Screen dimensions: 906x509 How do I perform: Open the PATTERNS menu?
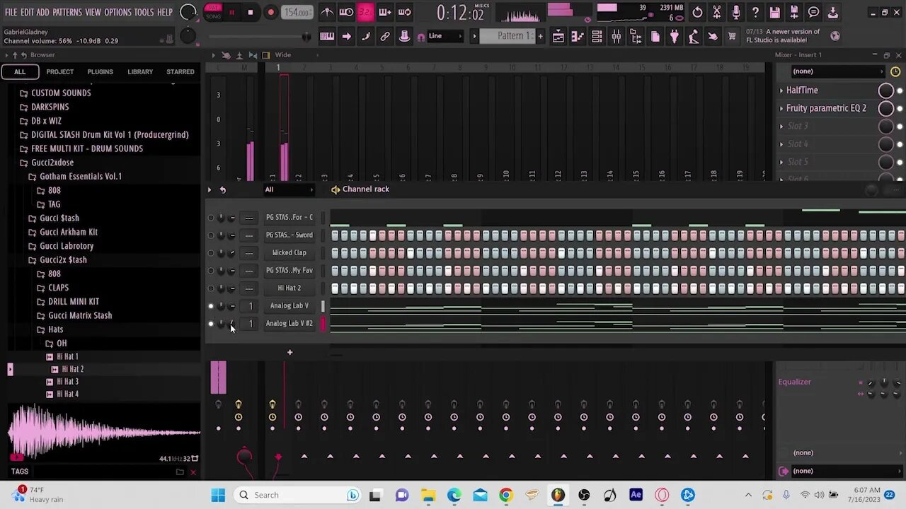[x=67, y=12]
